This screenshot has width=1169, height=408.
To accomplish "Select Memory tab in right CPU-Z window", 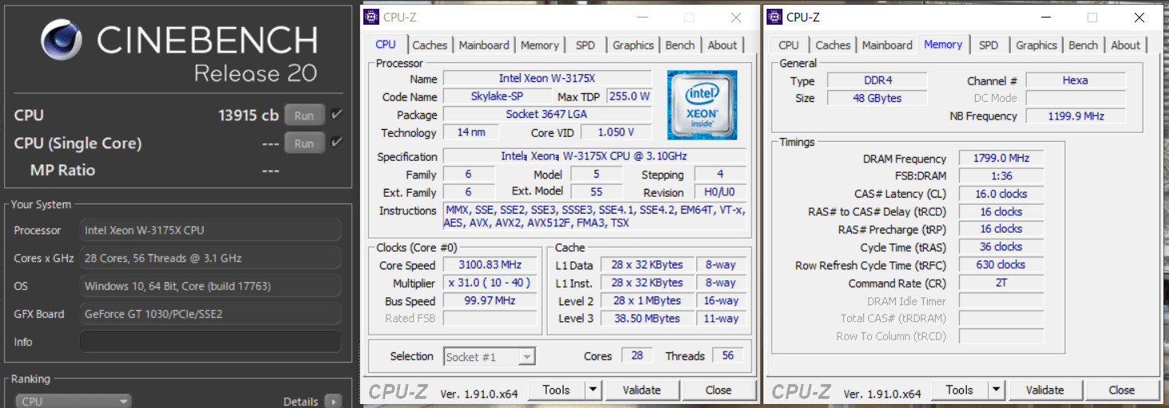I will coord(943,45).
